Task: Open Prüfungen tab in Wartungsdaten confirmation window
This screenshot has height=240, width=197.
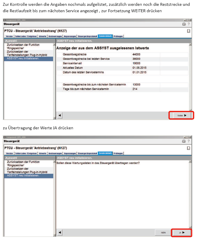Action: point(118,153)
